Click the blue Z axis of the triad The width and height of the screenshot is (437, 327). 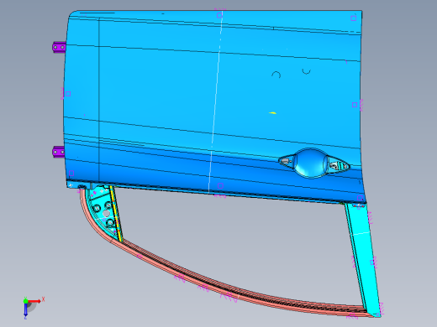click(25, 309)
